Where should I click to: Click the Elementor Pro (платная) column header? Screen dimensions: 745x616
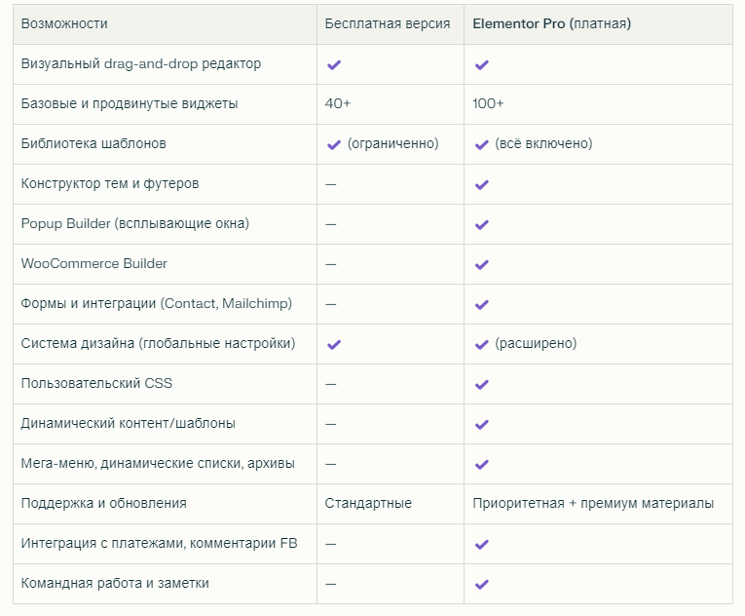pyautogui.click(x=551, y=23)
